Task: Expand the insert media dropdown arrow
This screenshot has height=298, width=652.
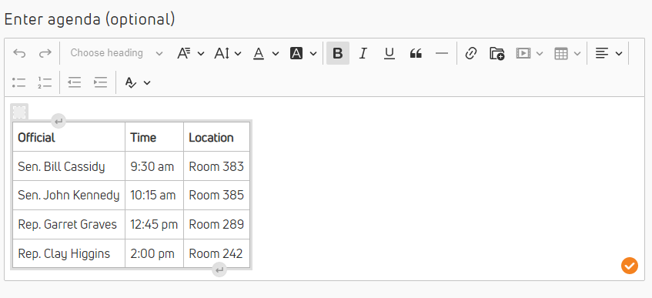Action: click(540, 53)
